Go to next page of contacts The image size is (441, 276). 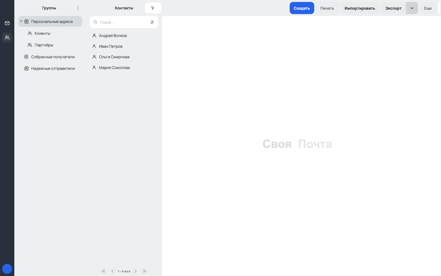[x=136, y=271]
